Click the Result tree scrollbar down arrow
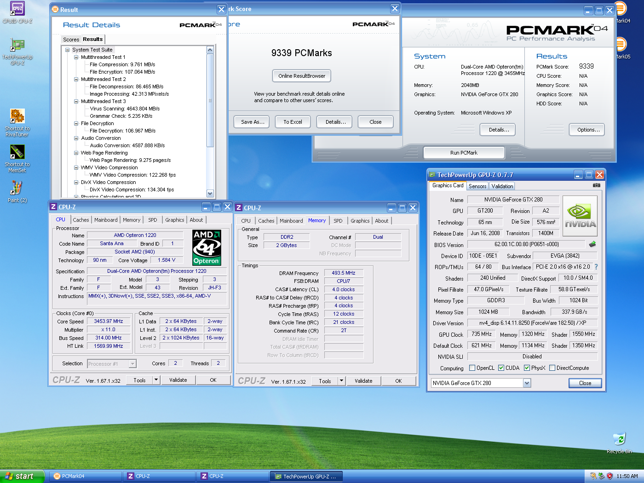 coord(210,194)
